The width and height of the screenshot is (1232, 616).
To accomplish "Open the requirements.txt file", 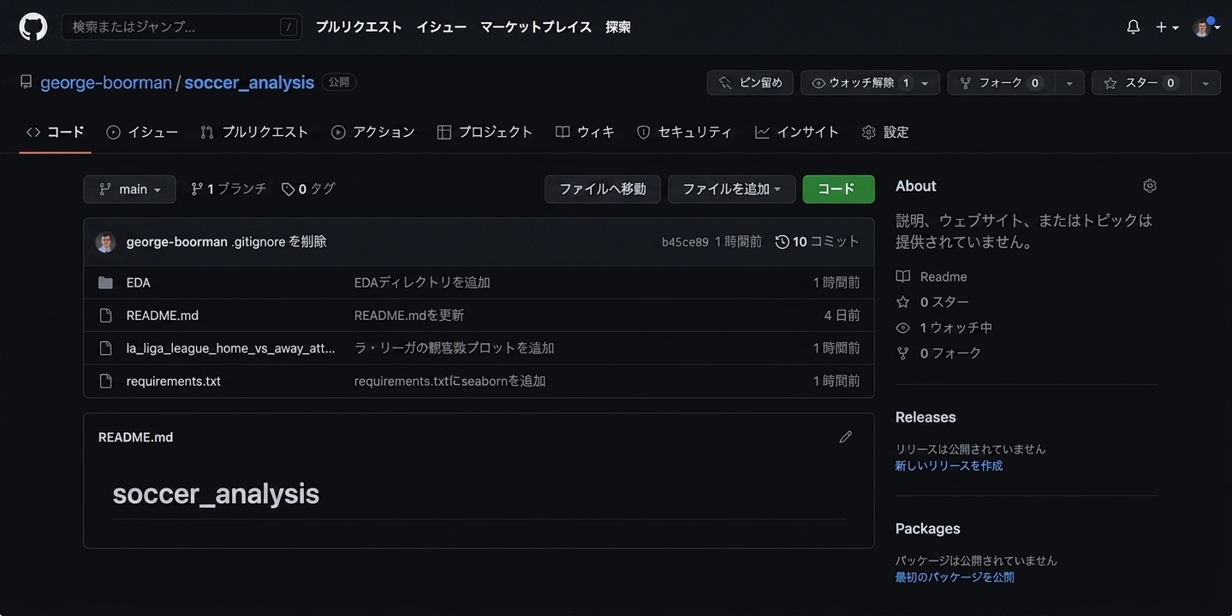I will tap(173, 382).
